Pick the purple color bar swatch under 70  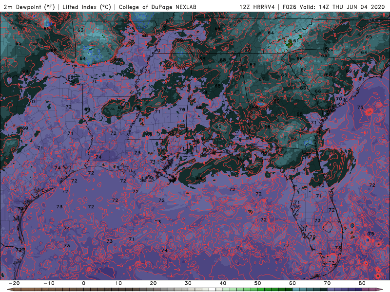pos(331,290)
